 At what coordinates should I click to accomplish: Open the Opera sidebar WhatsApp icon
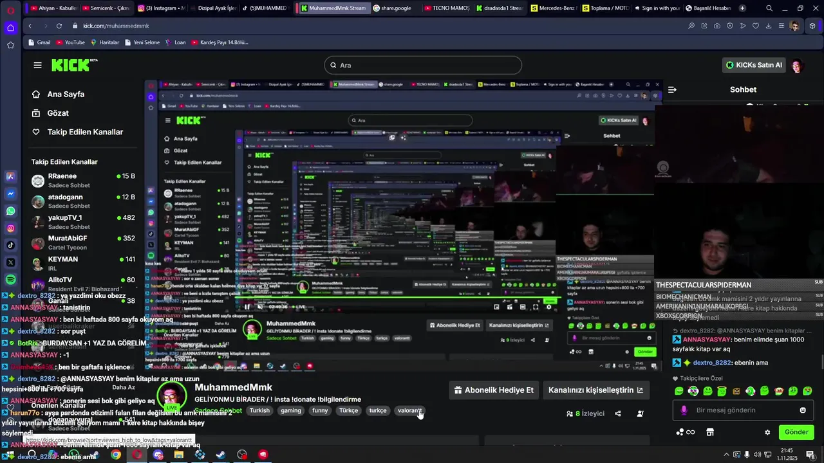(x=10, y=211)
